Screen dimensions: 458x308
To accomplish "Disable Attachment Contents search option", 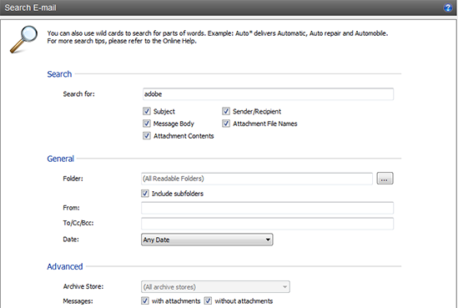I will [147, 135].
